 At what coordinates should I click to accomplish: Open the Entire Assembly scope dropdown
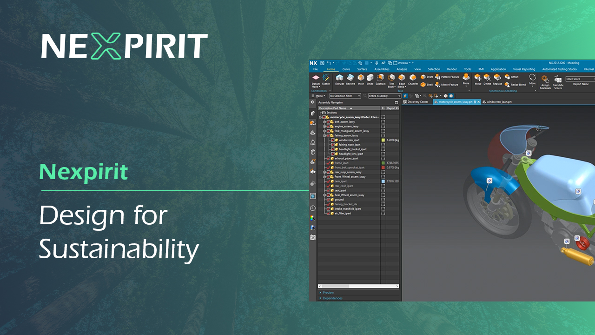(x=384, y=96)
